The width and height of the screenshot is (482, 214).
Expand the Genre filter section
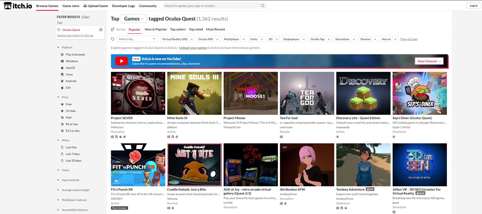click(63, 170)
